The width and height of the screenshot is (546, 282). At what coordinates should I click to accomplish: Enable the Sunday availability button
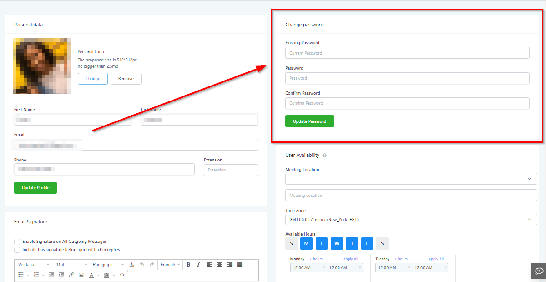pyautogui.click(x=291, y=243)
